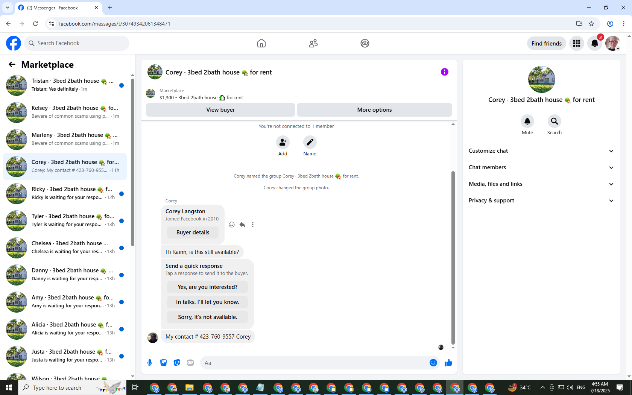The image size is (632, 395).
Task: Choose a GIF from the composer
Action: click(x=190, y=363)
